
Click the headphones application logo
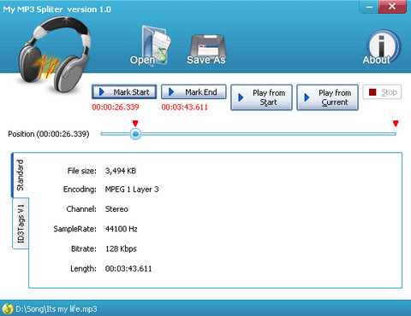click(53, 53)
